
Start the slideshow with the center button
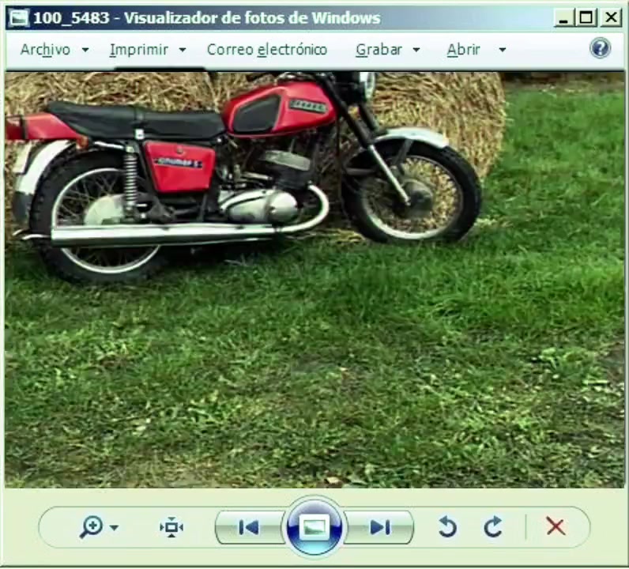point(314,527)
